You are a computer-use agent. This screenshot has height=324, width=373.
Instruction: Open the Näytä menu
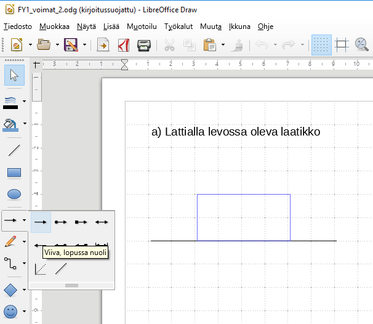coord(86,26)
